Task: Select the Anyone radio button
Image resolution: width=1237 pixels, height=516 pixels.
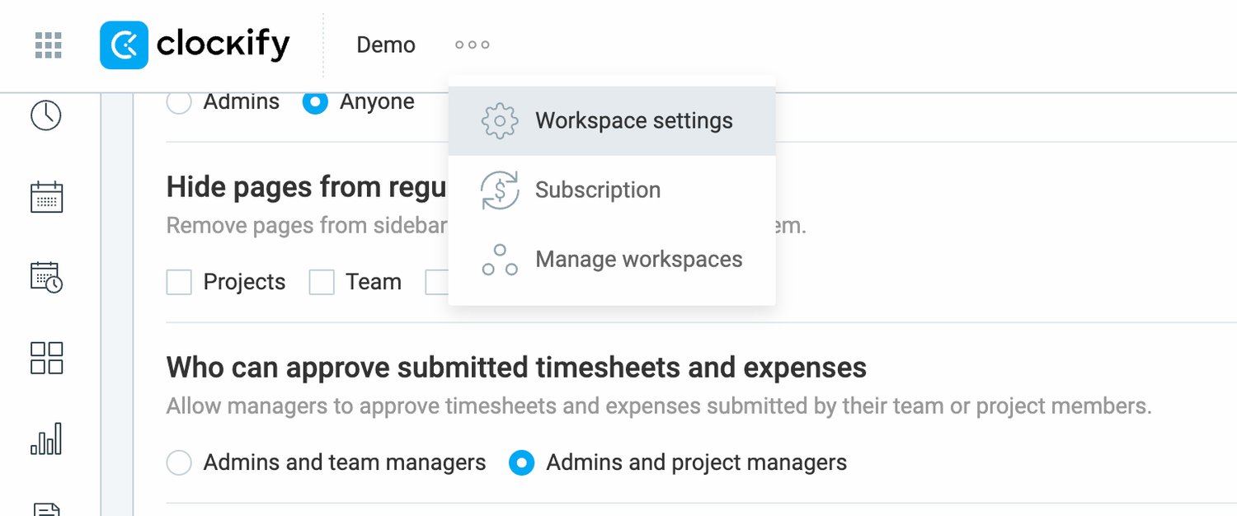Action: pos(315,102)
